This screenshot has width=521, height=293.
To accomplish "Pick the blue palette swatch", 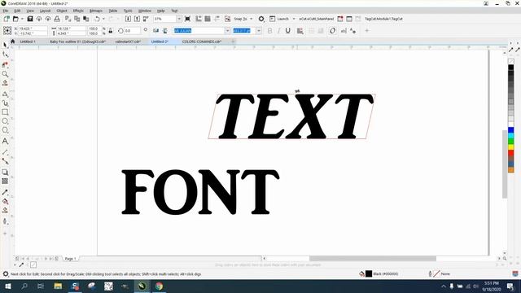I will pyautogui.click(x=510, y=130).
